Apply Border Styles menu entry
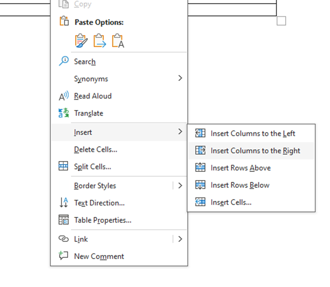Screen dimensions: 330x287 point(119,186)
